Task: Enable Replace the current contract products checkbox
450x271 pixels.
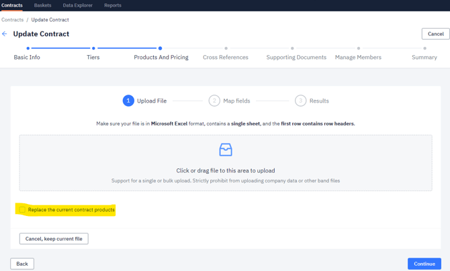Action: [x=22, y=210]
